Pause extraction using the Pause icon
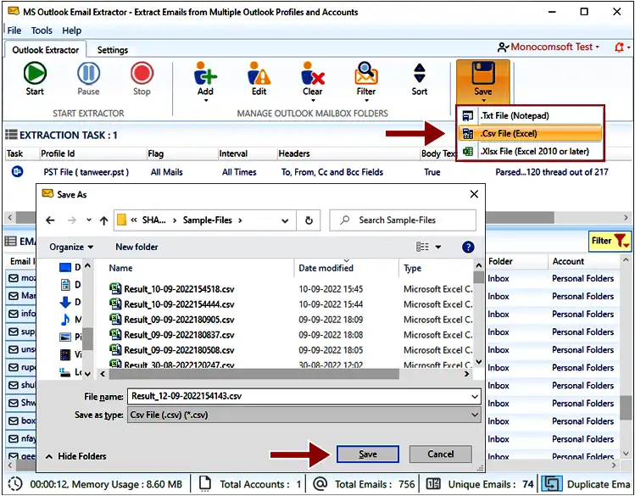 coord(88,73)
